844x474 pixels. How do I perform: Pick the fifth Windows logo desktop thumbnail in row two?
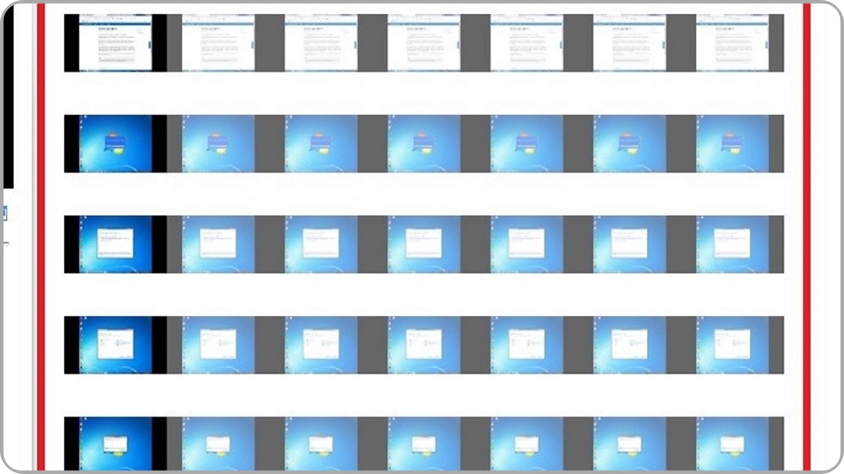[527, 143]
